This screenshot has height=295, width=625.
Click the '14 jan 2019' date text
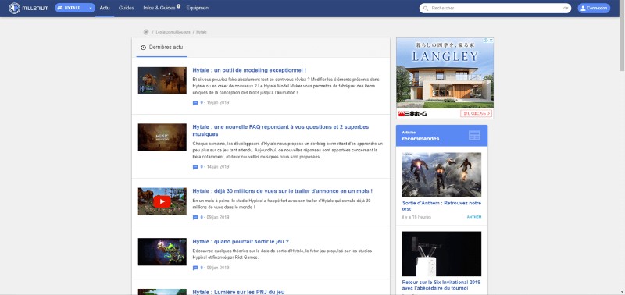218,167
